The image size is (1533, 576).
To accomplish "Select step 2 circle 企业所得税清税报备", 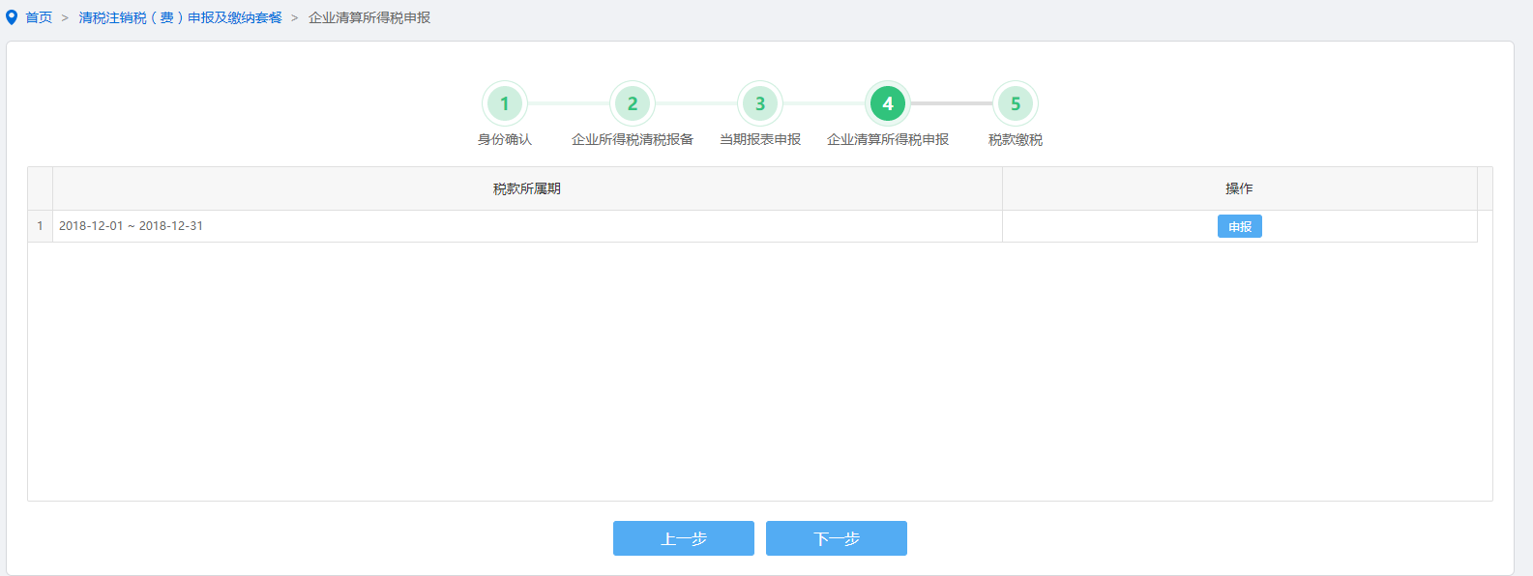I will pos(633,103).
